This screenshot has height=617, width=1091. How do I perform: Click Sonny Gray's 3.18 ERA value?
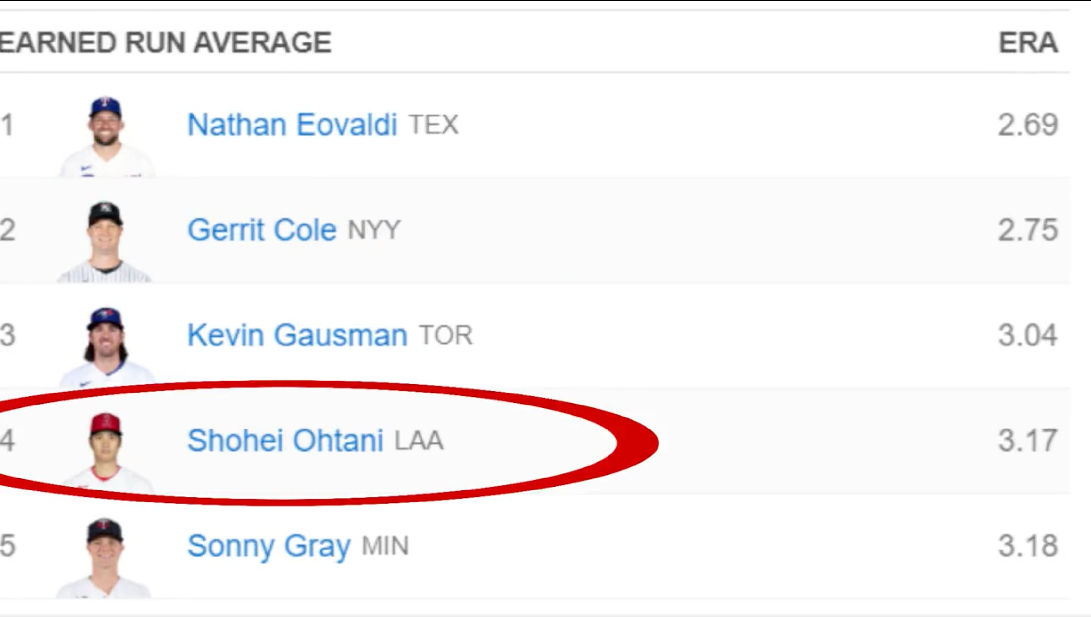tap(1028, 546)
